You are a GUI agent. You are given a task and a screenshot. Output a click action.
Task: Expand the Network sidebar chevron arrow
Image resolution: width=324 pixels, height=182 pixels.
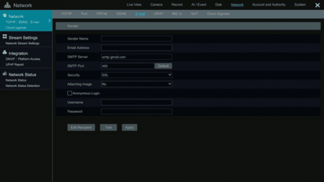[x=49, y=21]
